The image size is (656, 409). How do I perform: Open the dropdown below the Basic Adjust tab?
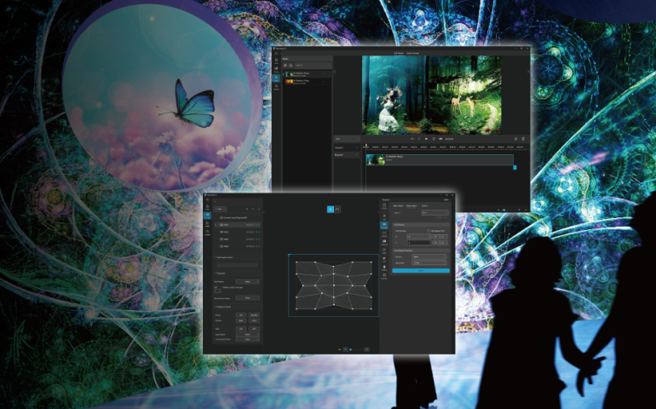[x=434, y=213]
